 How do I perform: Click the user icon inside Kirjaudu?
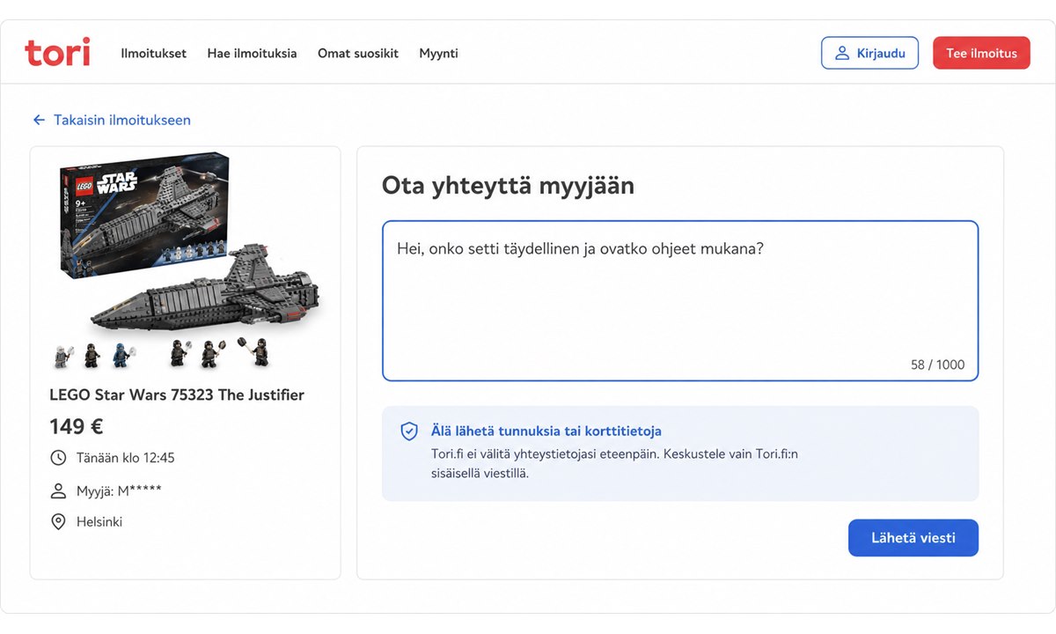pyautogui.click(x=841, y=54)
